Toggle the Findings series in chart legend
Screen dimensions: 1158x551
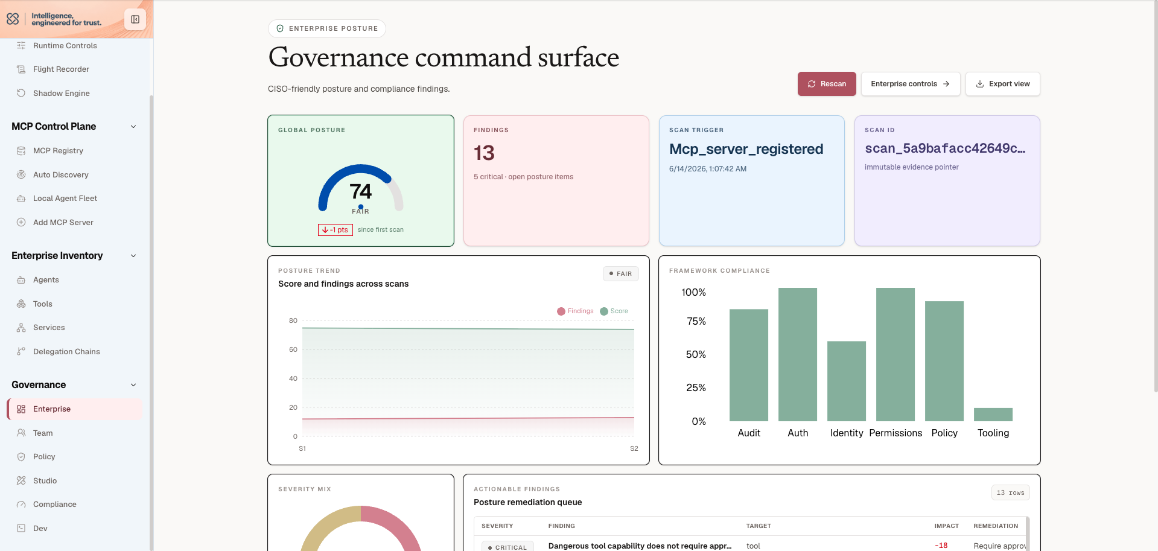[x=575, y=311]
